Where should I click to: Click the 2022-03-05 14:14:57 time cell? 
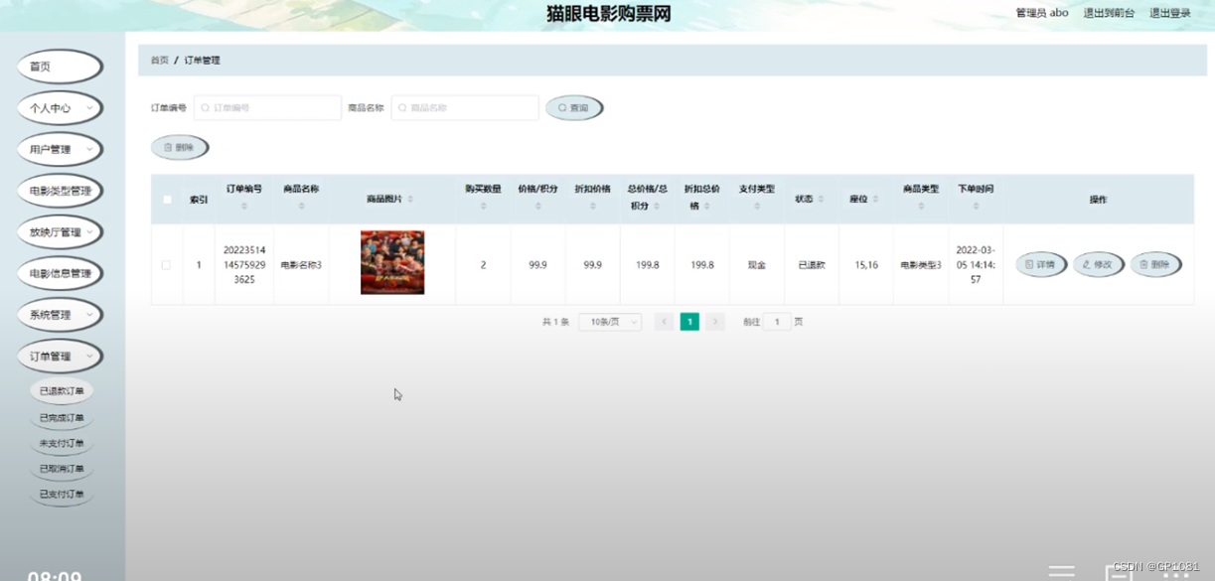[x=976, y=265]
